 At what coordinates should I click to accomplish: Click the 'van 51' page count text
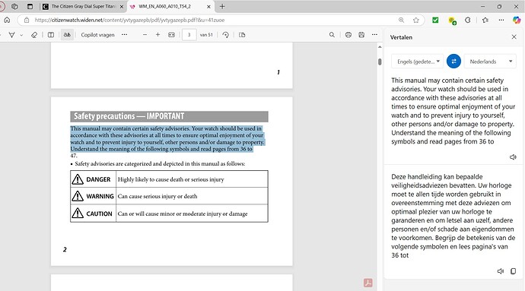click(206, 35)
